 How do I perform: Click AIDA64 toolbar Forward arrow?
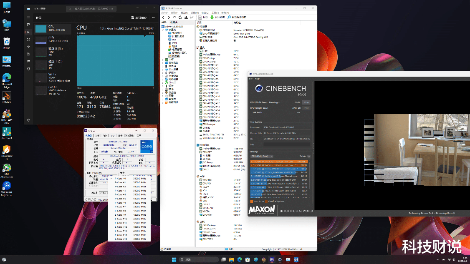[x=169, y=17]
